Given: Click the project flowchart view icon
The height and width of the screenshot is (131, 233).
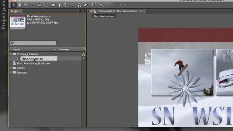Looking at the screenshot, I should click(x=83, y=54).
